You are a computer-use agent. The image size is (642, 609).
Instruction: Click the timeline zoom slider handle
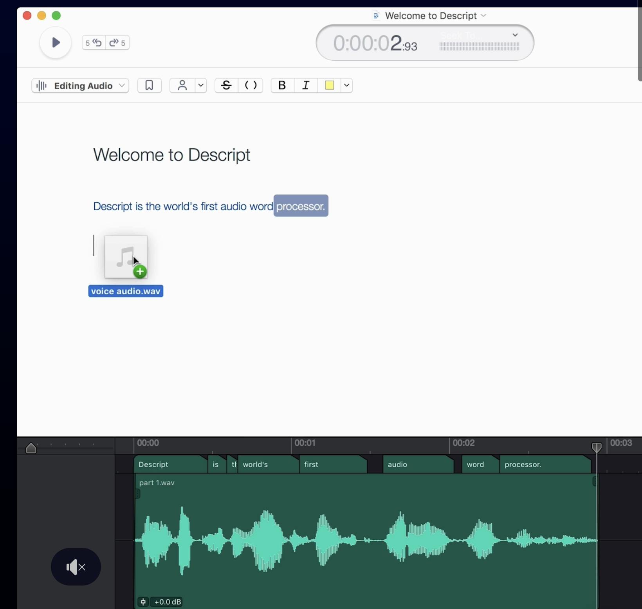(x=31, y=448)
